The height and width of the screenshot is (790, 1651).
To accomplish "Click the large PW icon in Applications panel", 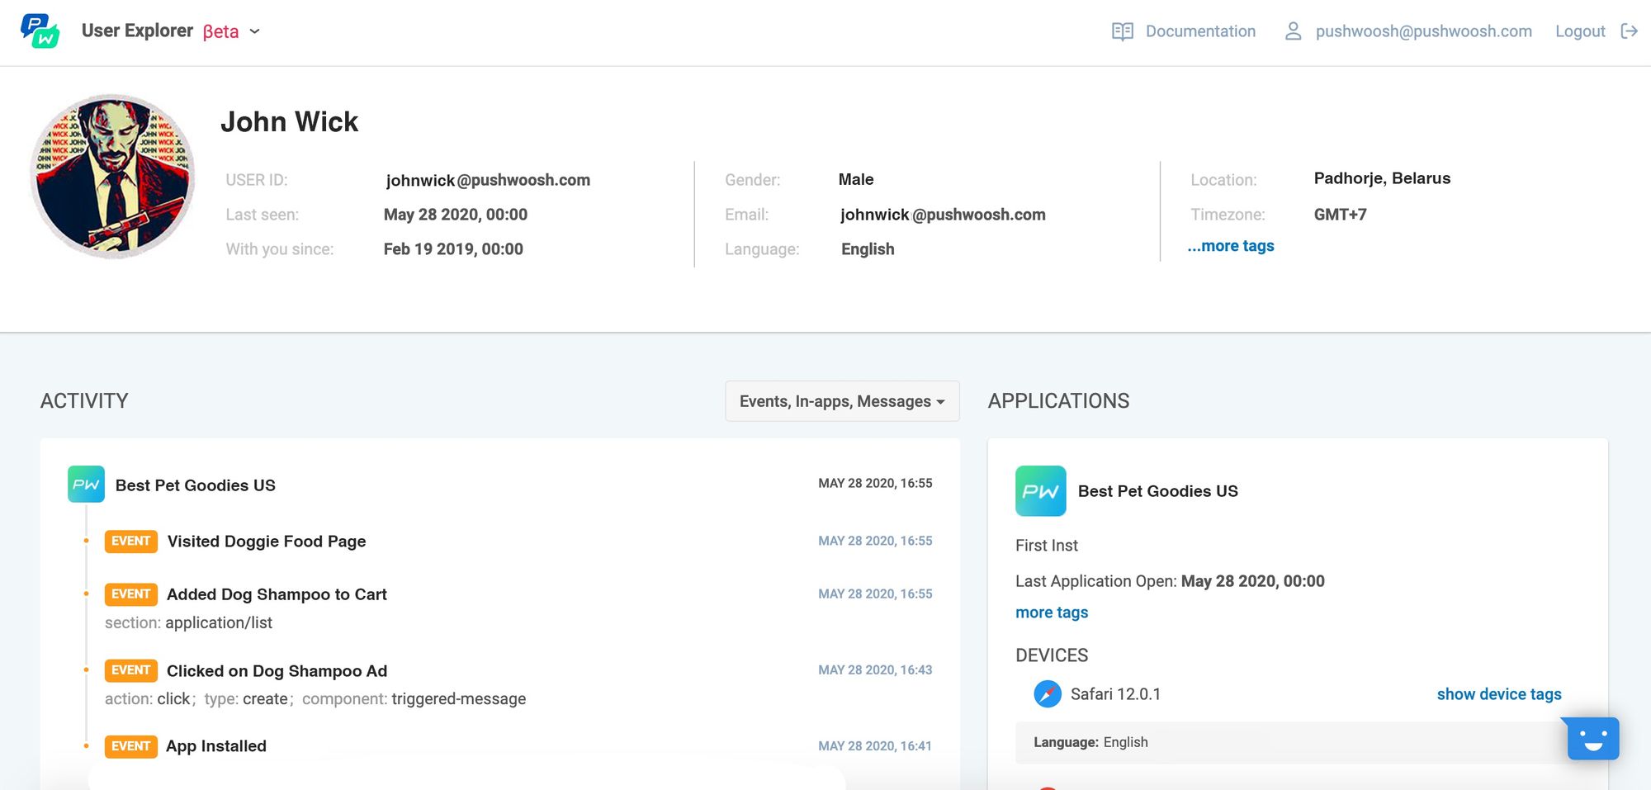I will click(1040, 491).
